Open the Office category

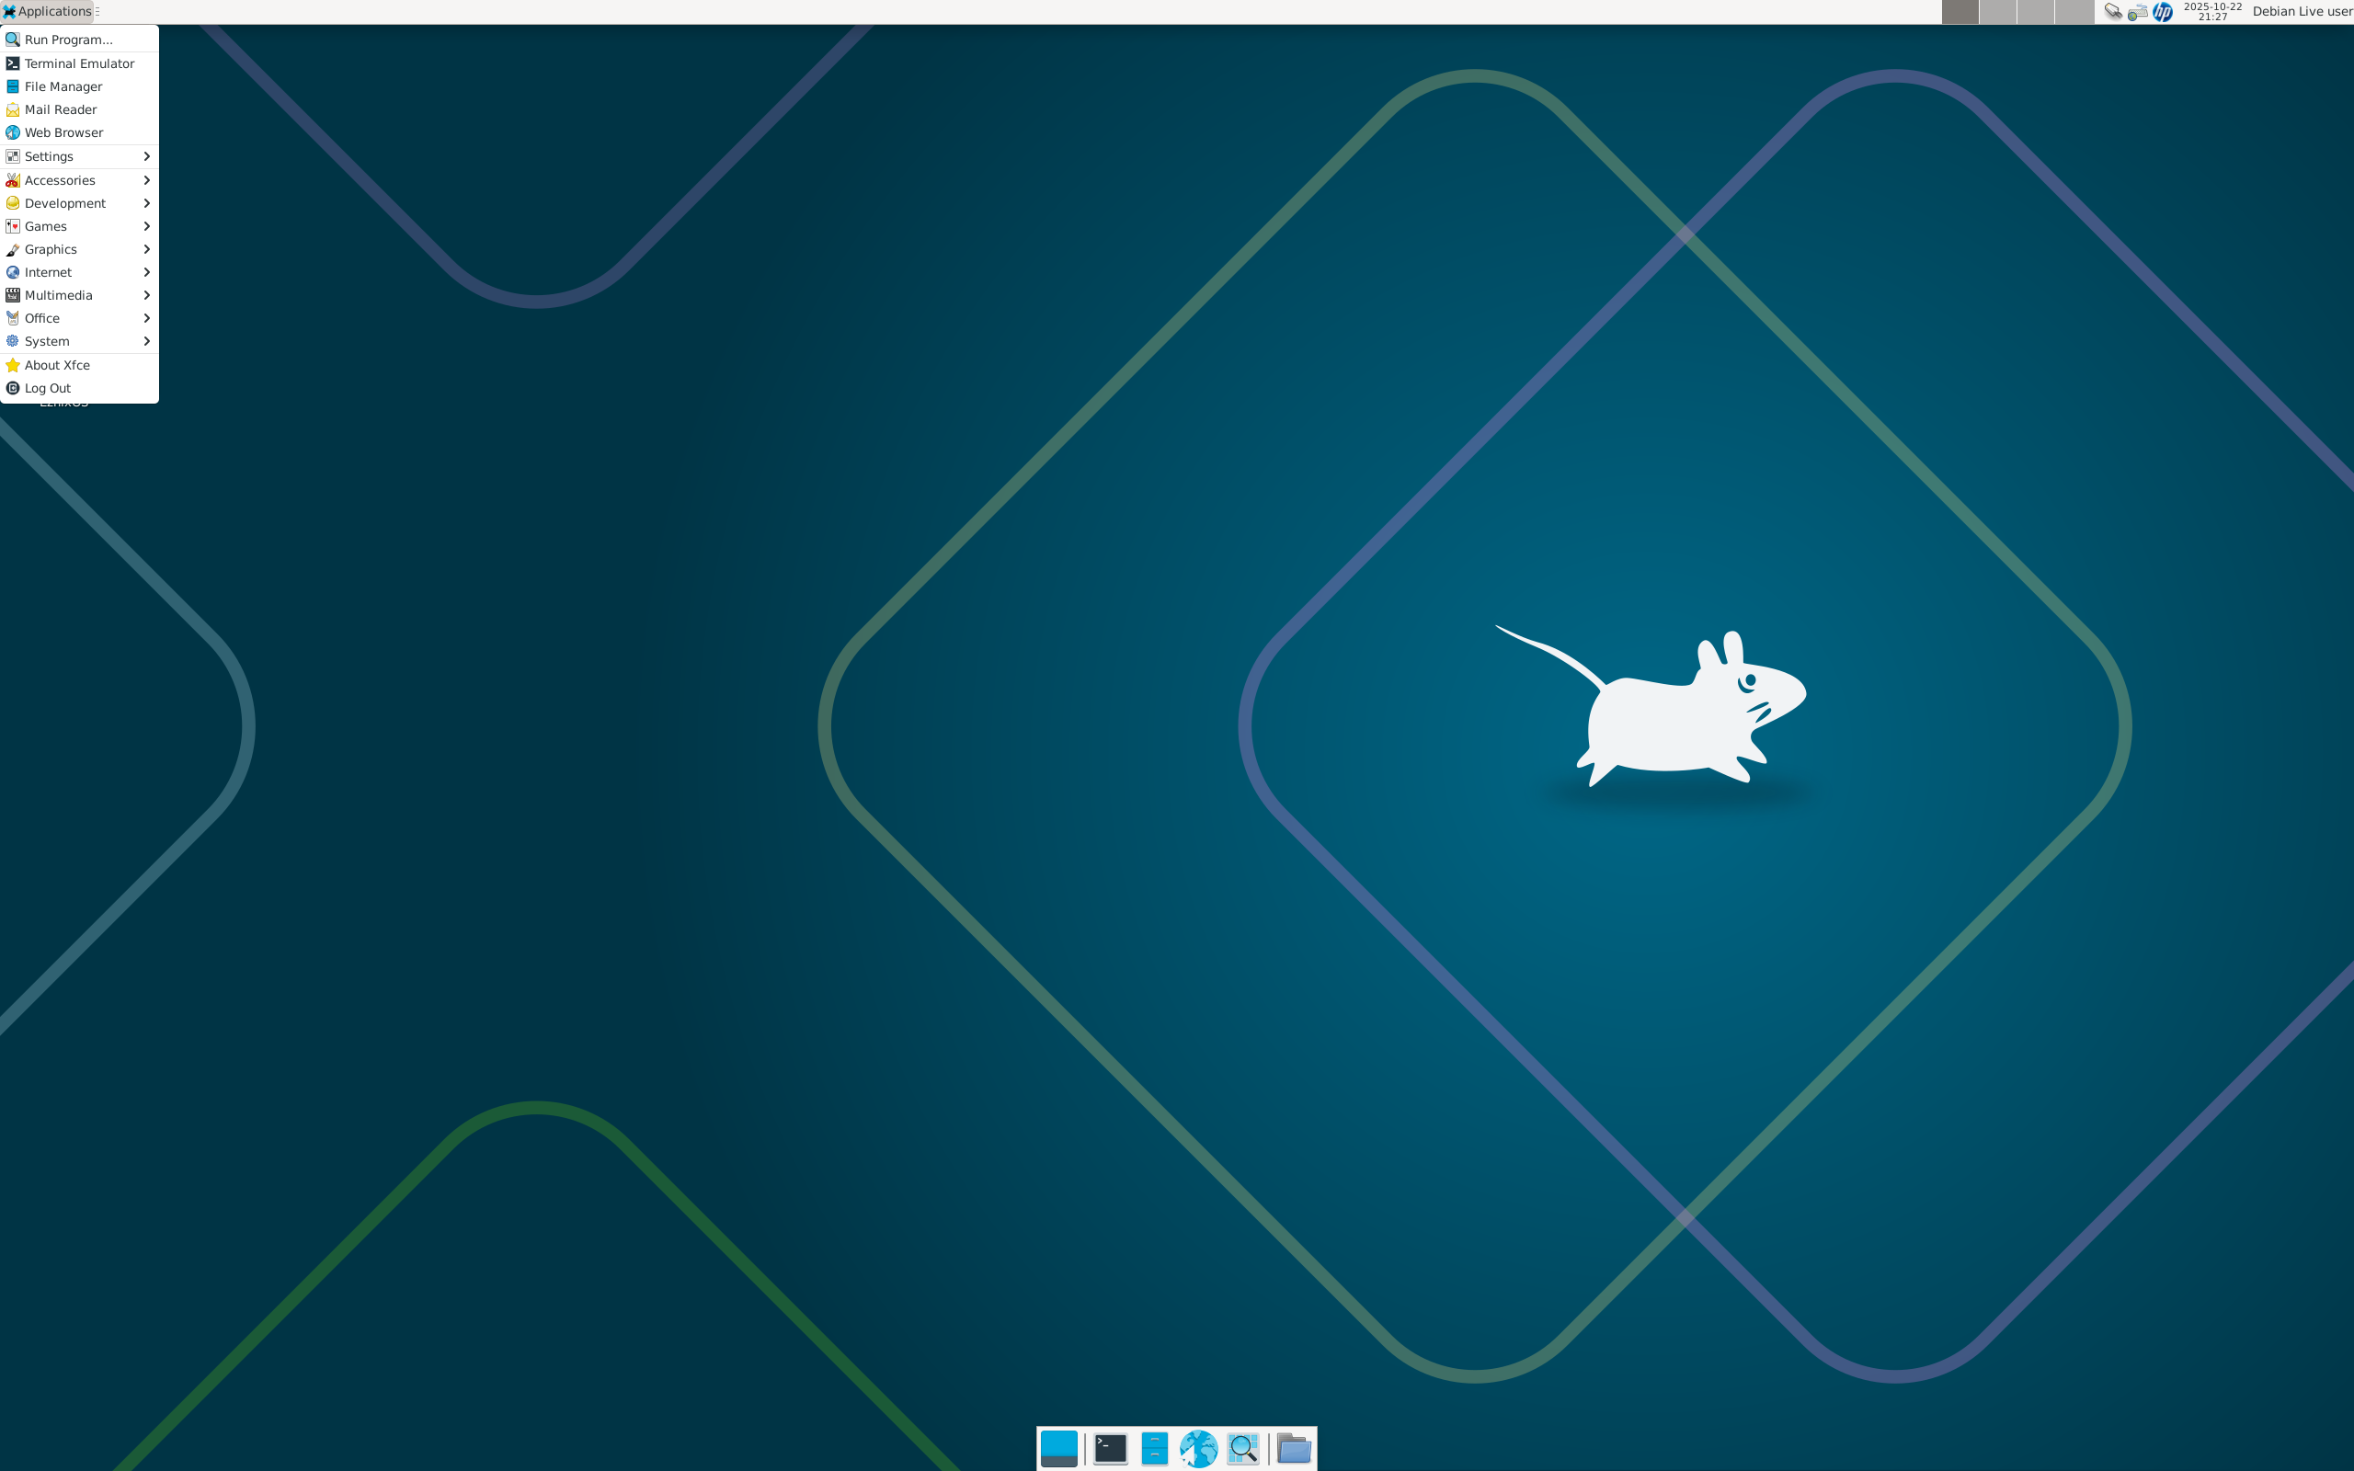tap(79, 318)
